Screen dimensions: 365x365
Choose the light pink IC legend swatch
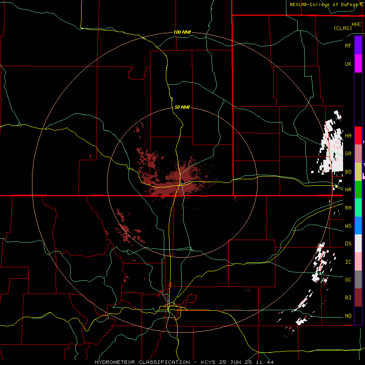point(358,262)
